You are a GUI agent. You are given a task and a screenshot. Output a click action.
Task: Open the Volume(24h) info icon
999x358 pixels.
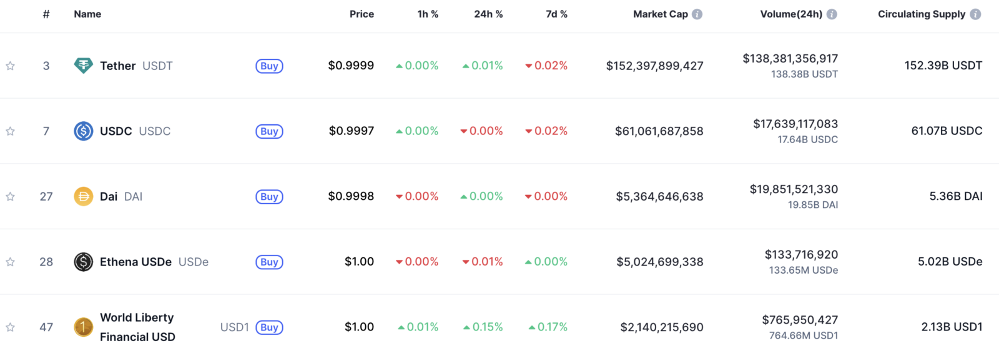[x=832, y=14]
